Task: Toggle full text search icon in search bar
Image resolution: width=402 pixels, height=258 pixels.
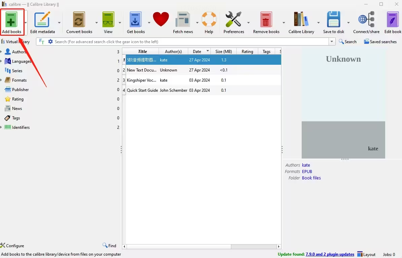Action: coord(42,41)
